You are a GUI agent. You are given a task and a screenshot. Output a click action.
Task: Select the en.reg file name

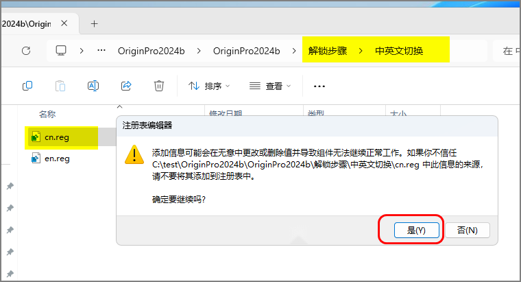tap(57, 158)
